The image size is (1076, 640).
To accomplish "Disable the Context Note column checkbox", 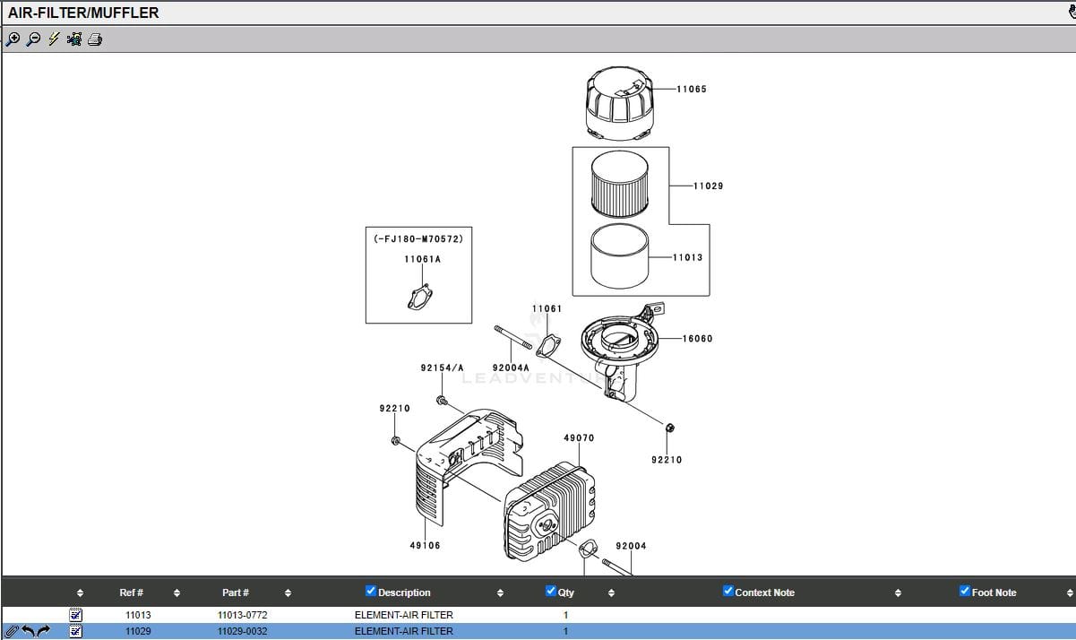I will [x=728, y=591].
